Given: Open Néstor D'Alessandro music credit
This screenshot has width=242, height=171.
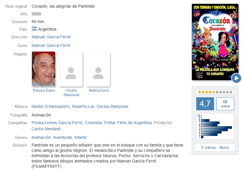Looking at the screenshot, I should 50,106.
